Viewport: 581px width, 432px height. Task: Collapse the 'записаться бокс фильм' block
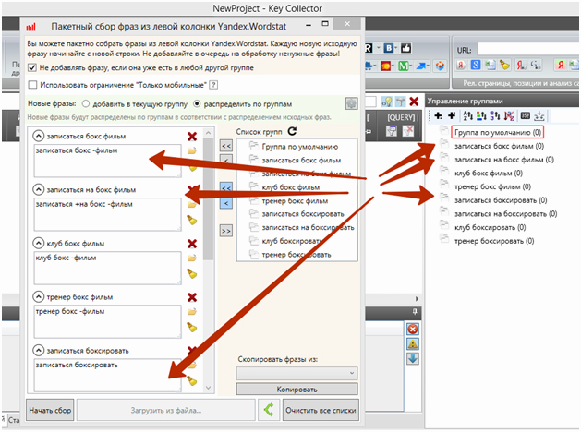coord(38,136)
